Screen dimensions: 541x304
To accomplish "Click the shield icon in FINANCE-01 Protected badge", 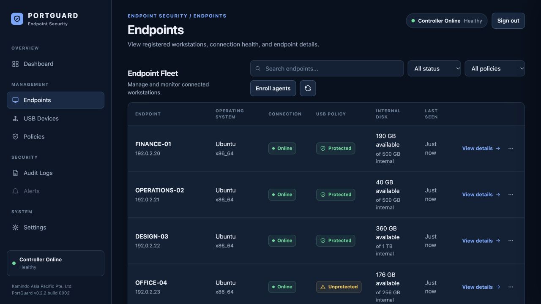I will point(323,148).
